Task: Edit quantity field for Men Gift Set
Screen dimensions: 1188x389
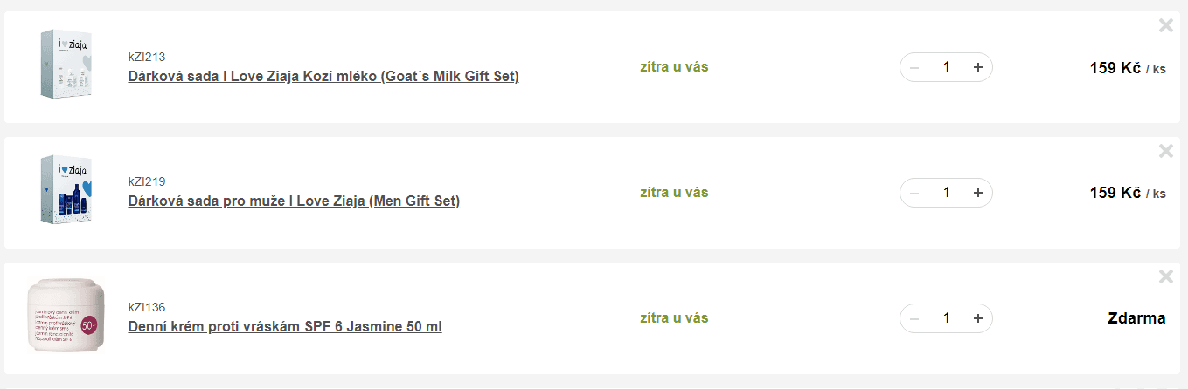Action: click(946, 193)
